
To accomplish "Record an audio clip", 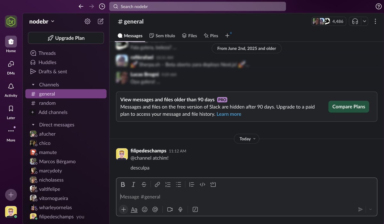I will coord(180,209).
